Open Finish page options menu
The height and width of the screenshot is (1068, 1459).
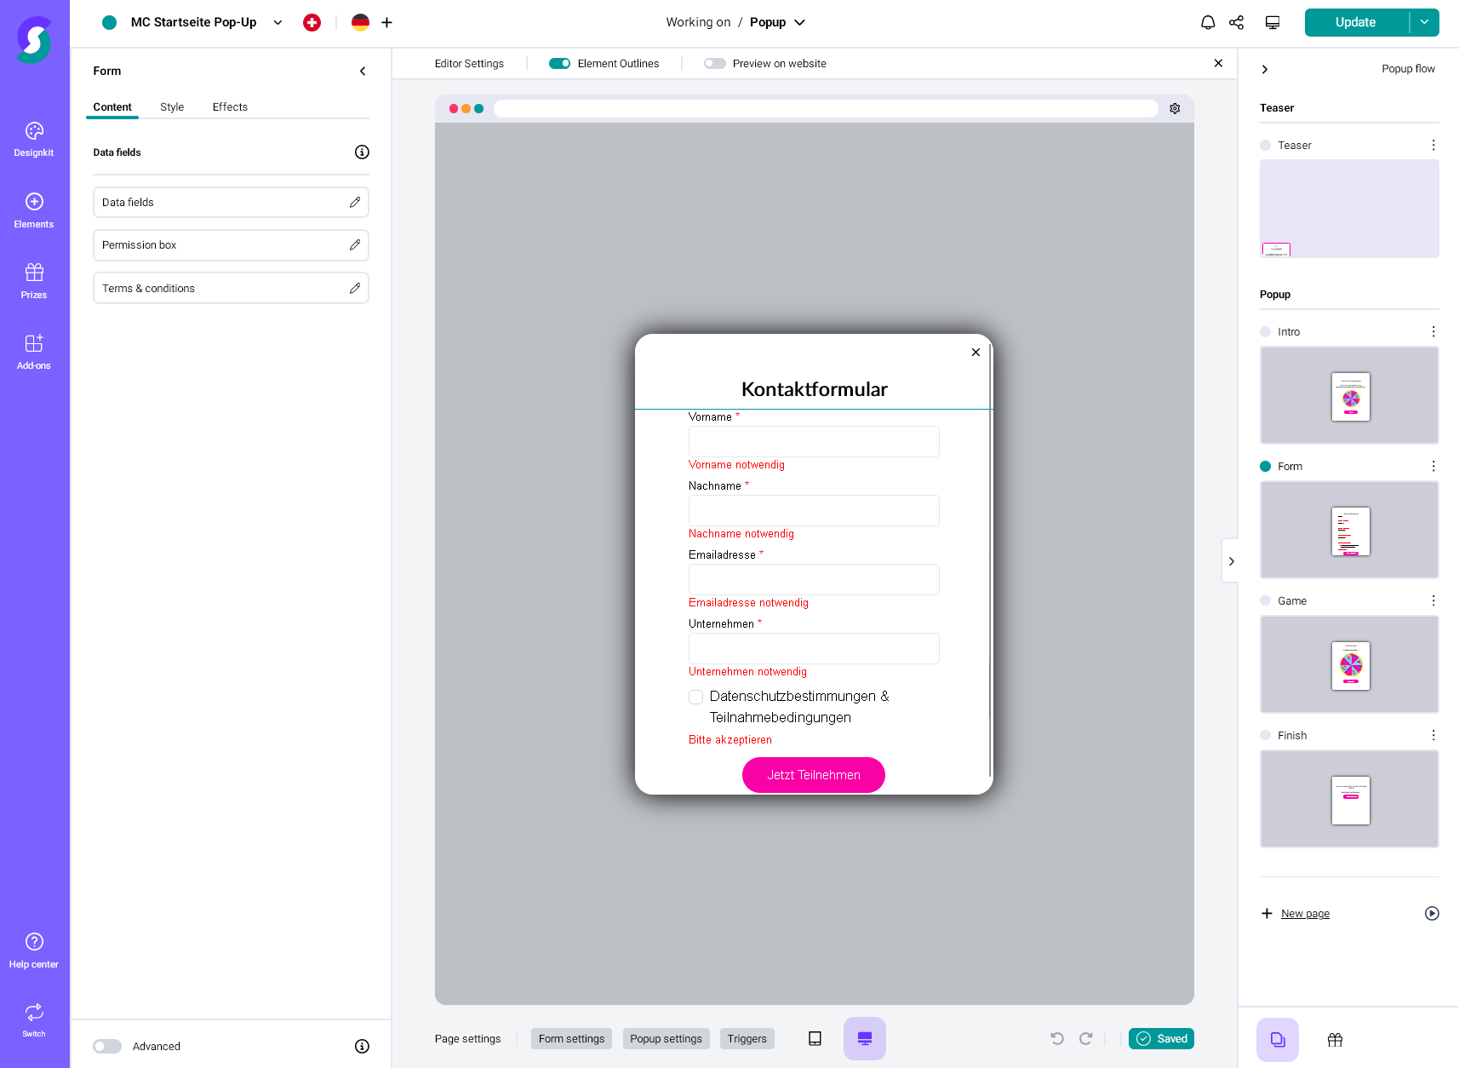(1433, 736)
